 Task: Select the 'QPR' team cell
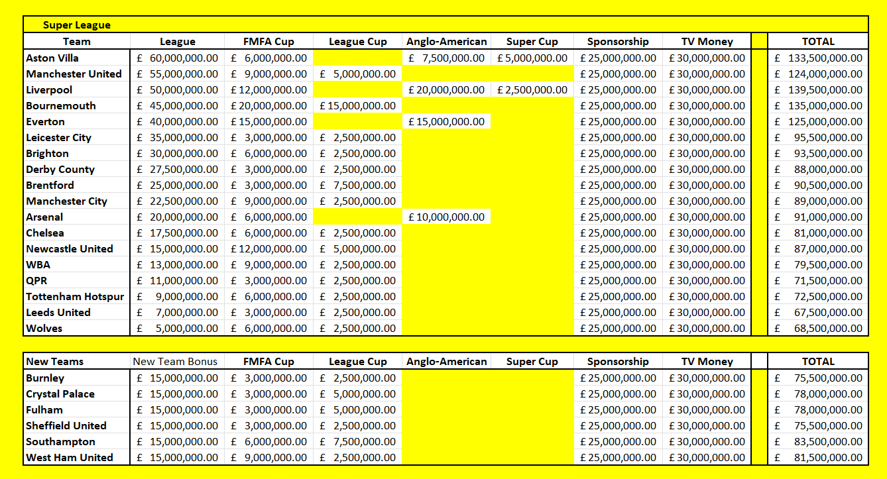(77, 280)
